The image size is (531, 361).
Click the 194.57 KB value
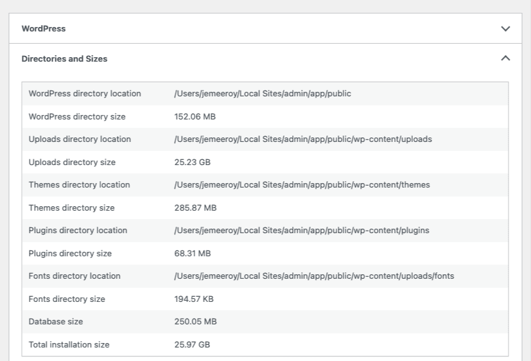point(194,299)
